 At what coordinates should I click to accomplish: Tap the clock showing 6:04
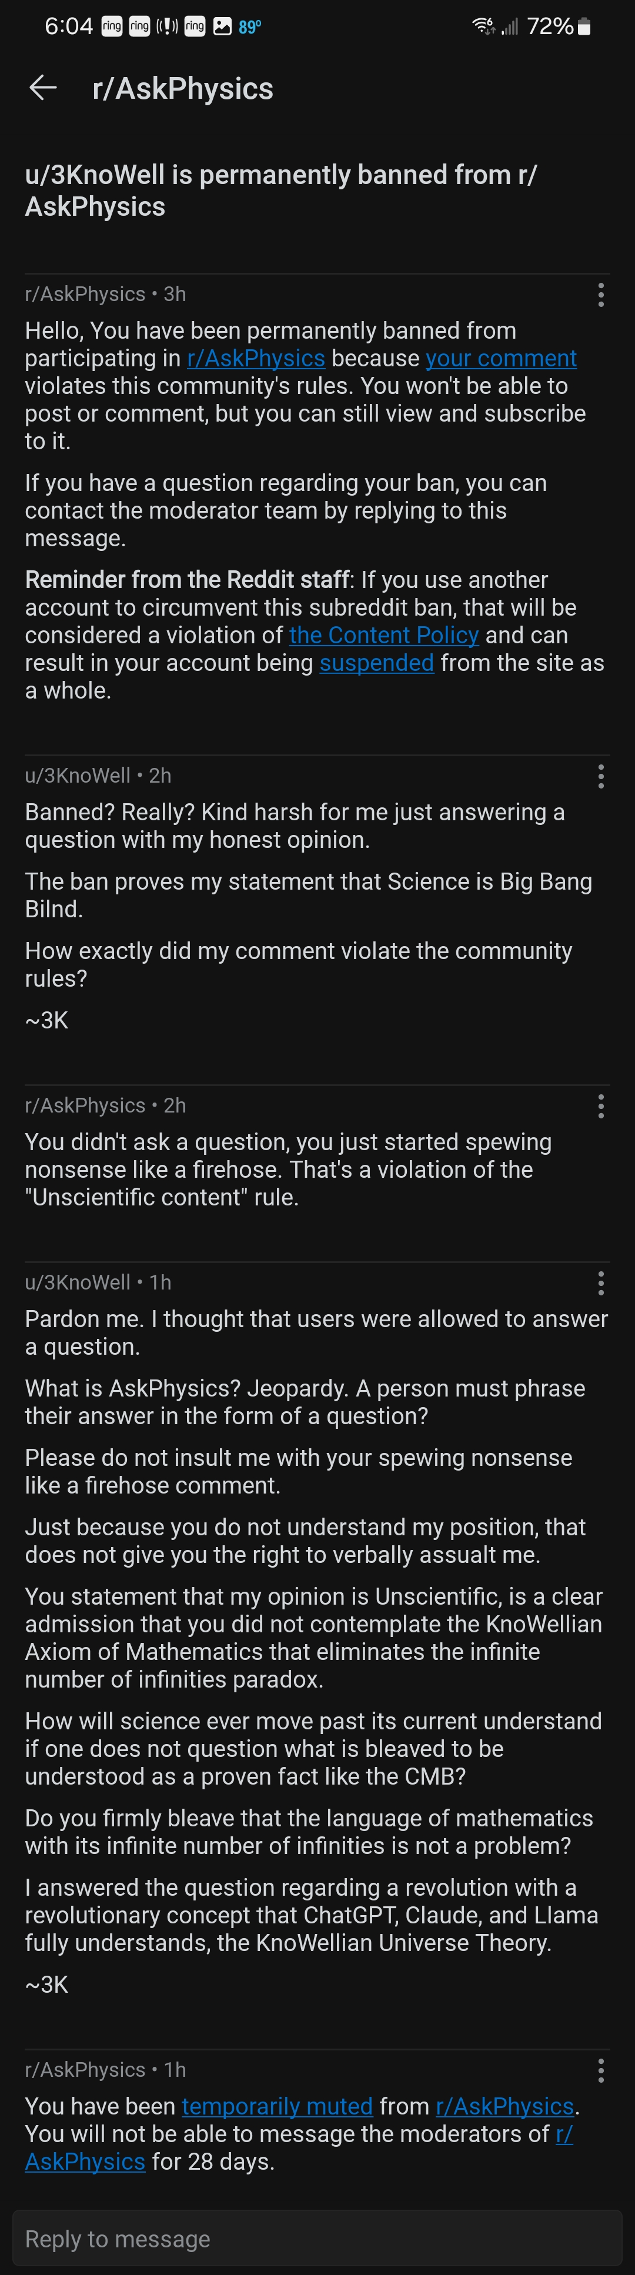[69, 26]
